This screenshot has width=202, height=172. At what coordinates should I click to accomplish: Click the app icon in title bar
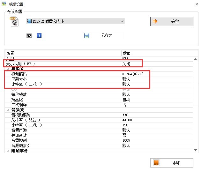(x=4, y=4)
